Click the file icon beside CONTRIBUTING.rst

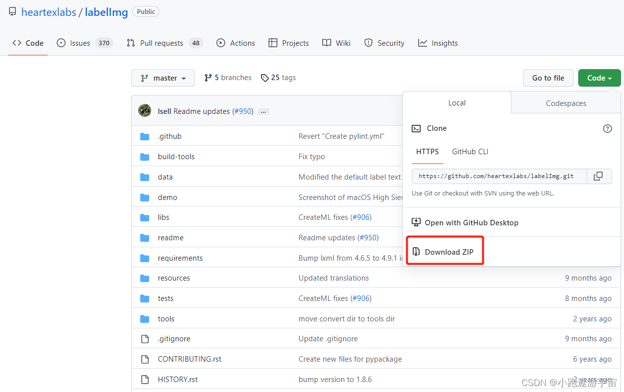pos(145,359)
